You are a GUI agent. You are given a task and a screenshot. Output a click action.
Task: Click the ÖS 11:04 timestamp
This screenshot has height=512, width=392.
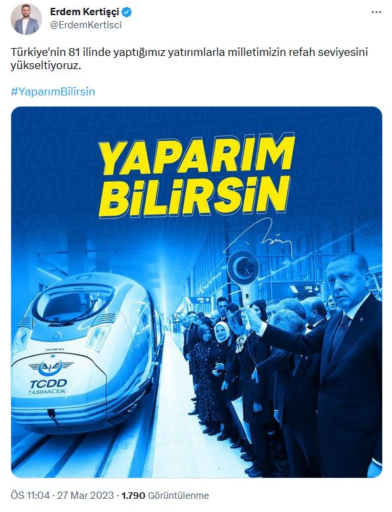pyautogui.click(x=30, y=496)
